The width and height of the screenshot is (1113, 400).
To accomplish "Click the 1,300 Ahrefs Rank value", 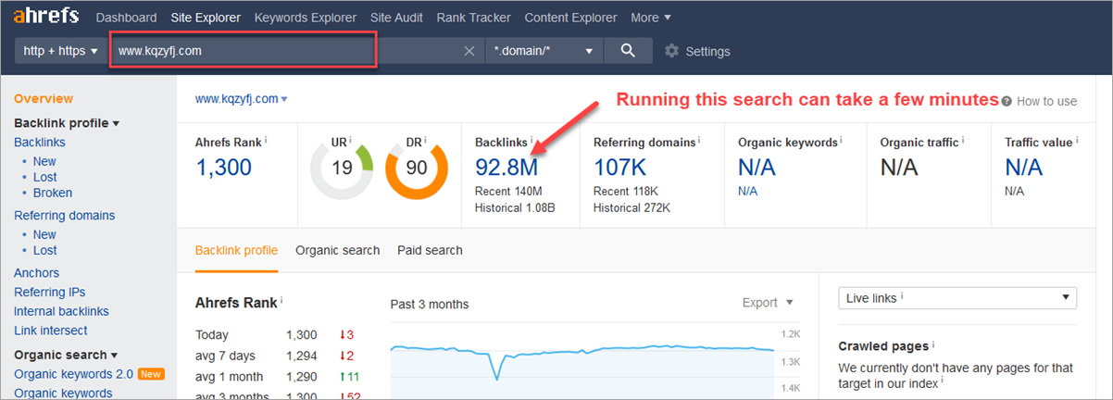I will click(223, 168).
